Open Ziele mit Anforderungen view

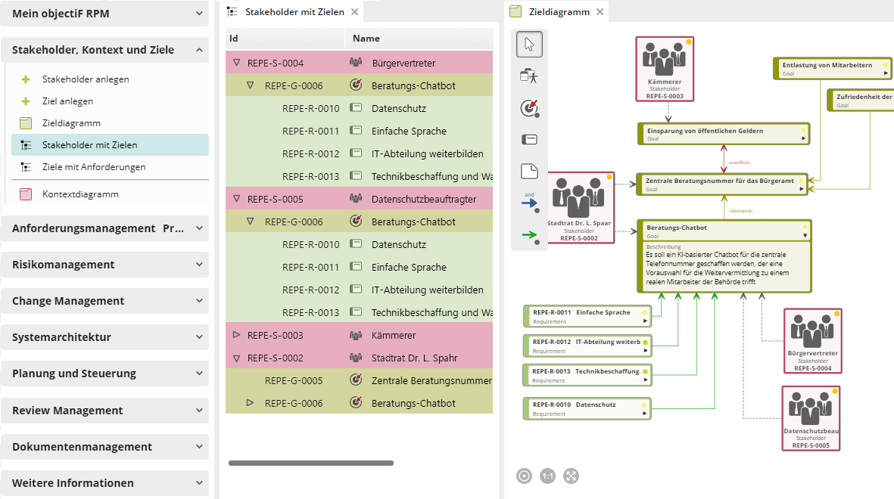pos(94,167)
